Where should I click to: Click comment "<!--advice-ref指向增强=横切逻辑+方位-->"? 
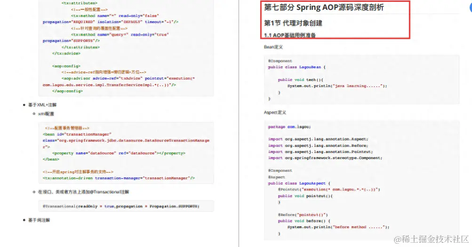(104, 72)
